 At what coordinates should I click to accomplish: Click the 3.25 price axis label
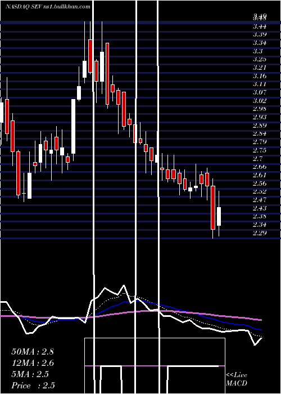pos(260,59)
